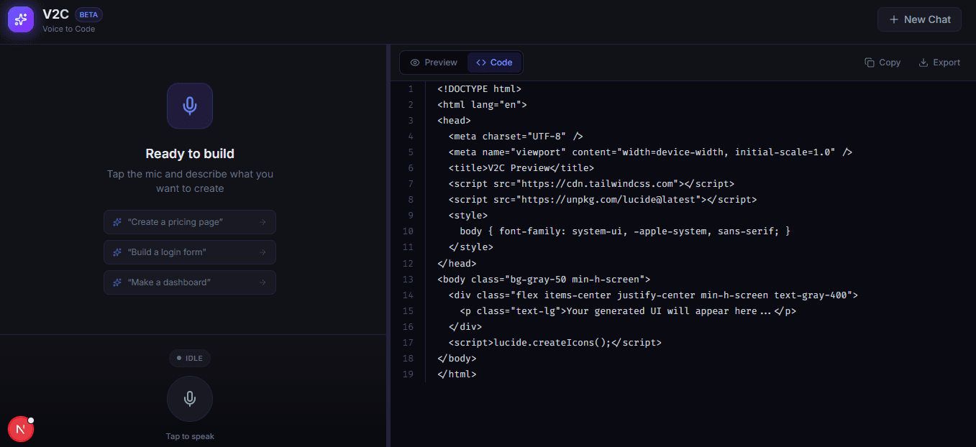Click the sparkle icon beside "Build a login form"
The width and height of the screenshot is (976, 447).
tap(117, 252)
